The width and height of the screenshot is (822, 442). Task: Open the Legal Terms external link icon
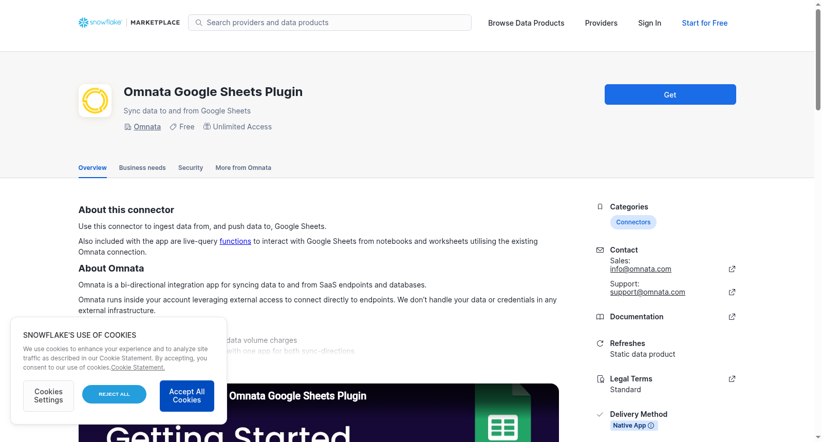coord(732,379)
